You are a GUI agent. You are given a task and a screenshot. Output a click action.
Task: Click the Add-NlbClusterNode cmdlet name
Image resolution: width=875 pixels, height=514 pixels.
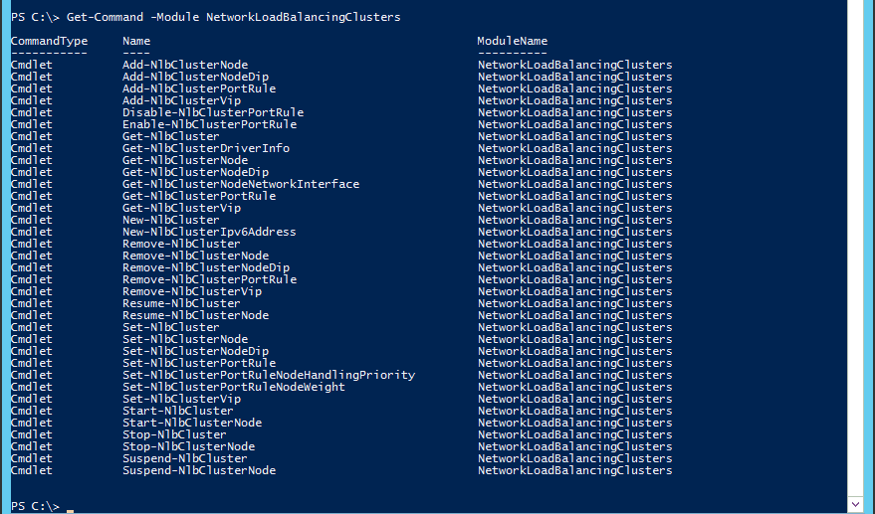click(185, 65)
